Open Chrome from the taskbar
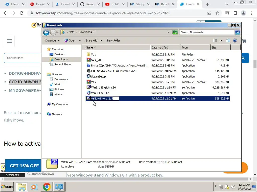257x192 pixels. point(47,186)
